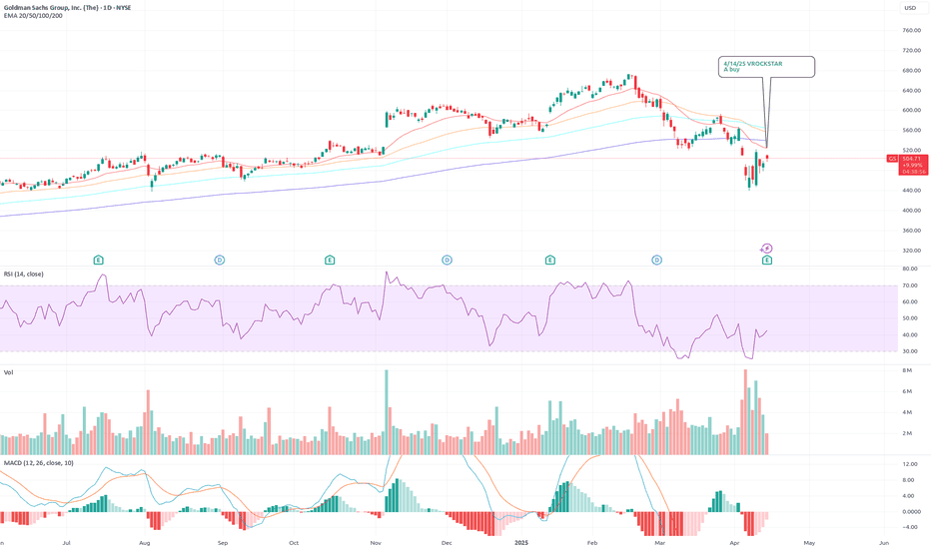Click the MACD (12, 26, close, 10) label
The image size is (931, 549).
coord(39,463)
